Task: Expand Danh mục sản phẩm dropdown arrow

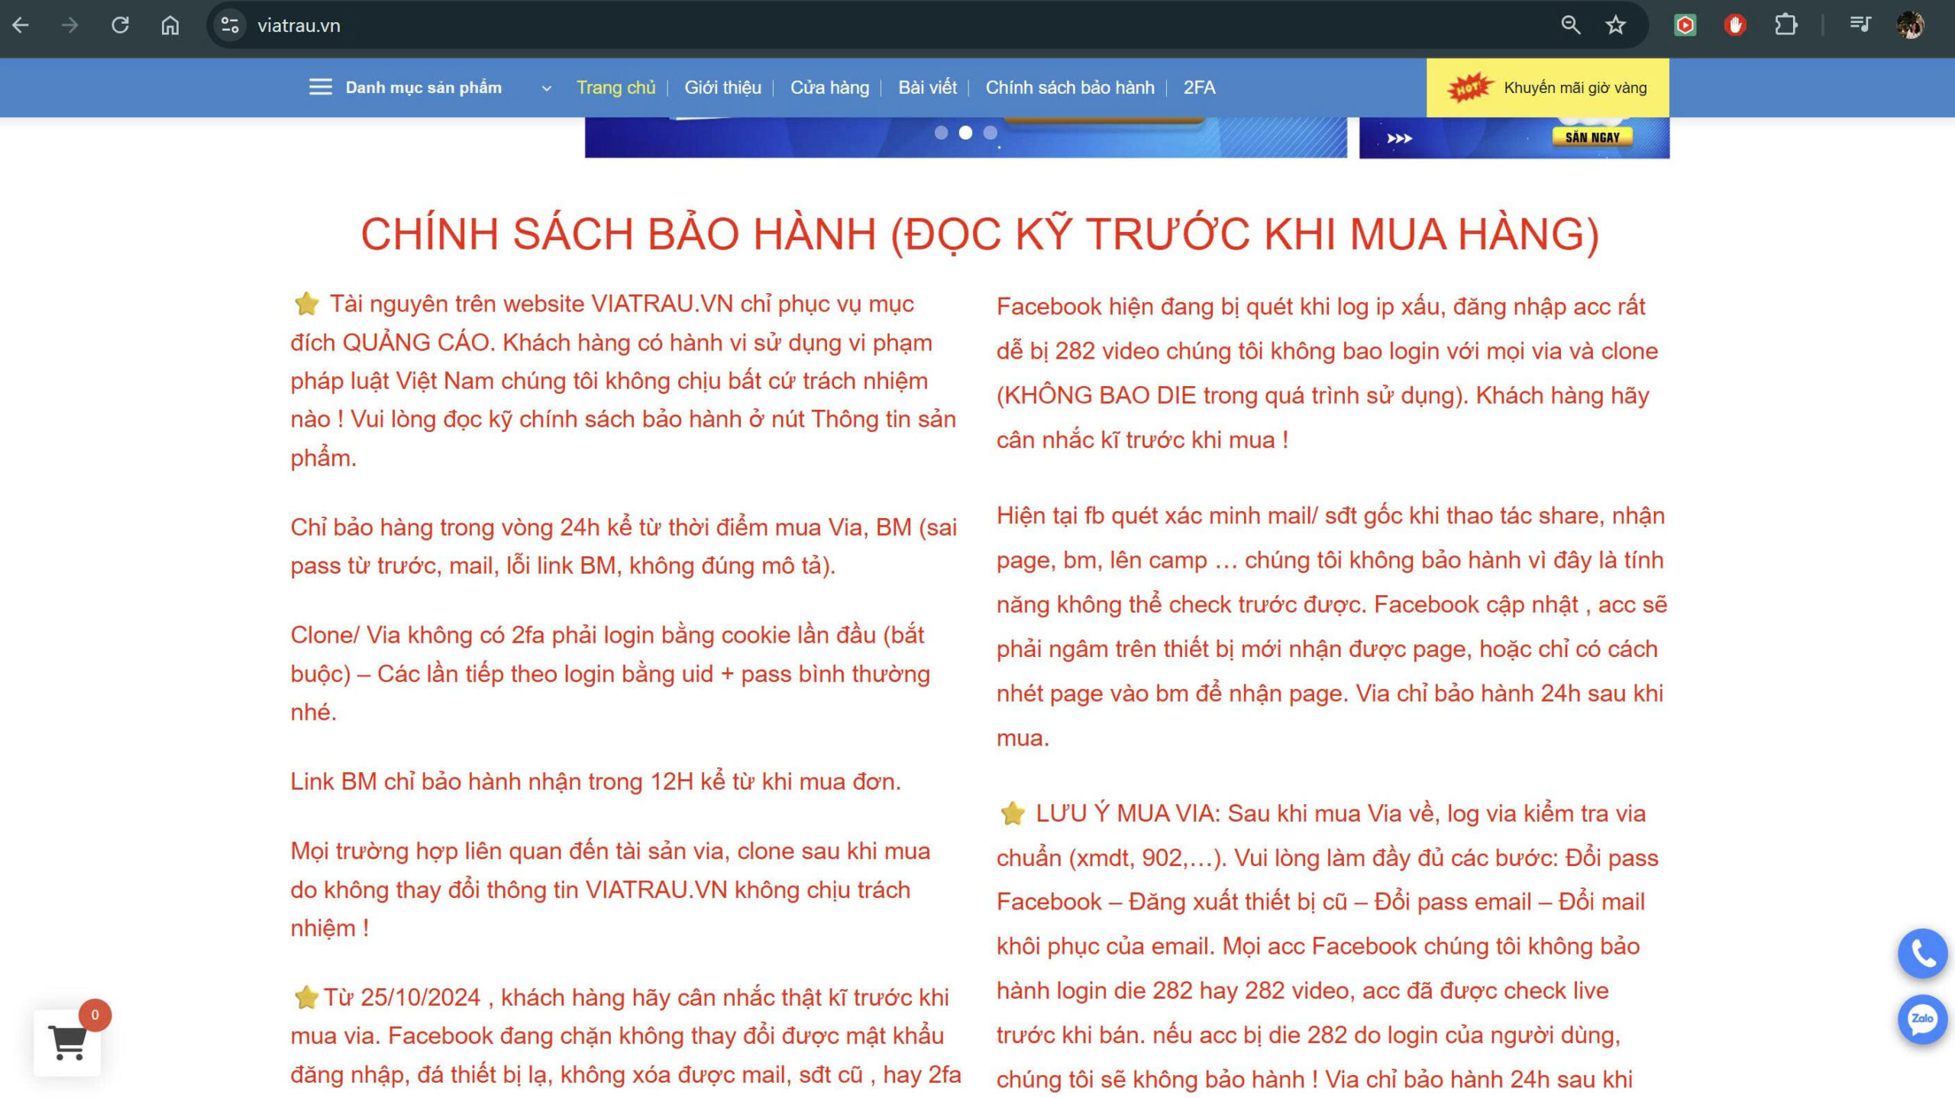Action: point(546,89)
